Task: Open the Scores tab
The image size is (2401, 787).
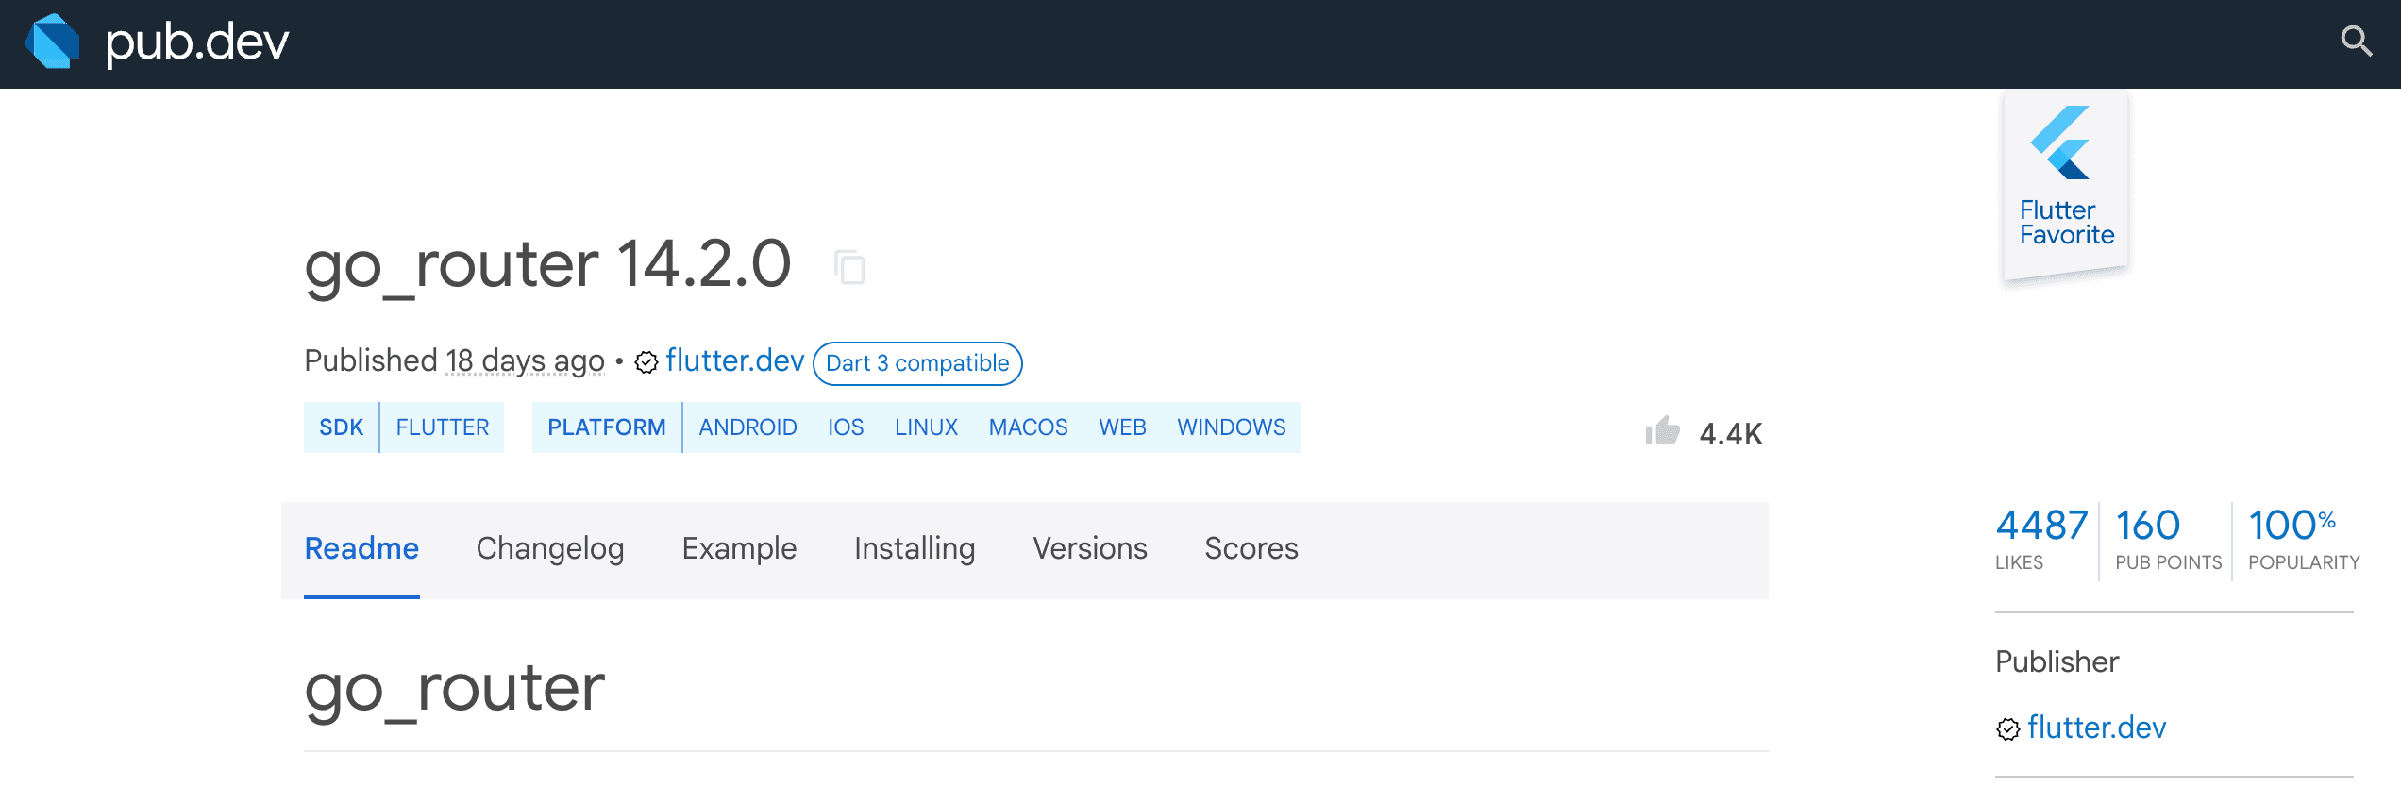Action: point(1251,548)
